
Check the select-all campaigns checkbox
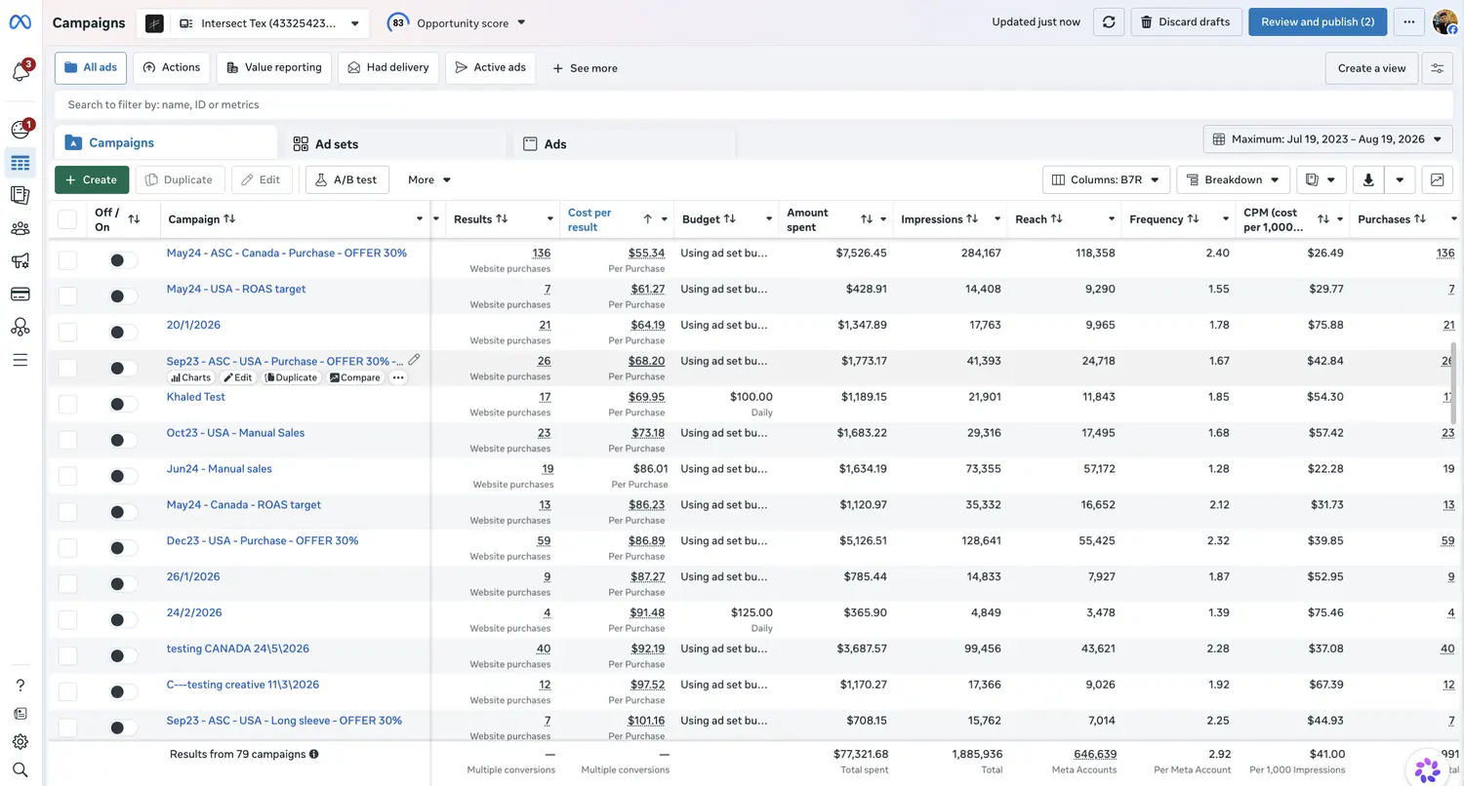(x=67, y=219)
